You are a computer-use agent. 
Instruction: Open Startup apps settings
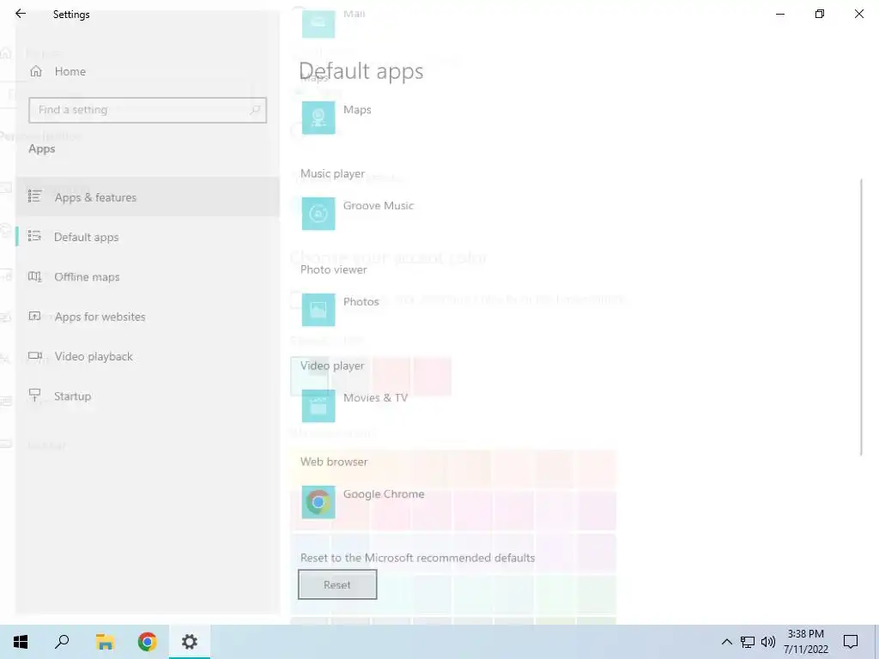147,396
